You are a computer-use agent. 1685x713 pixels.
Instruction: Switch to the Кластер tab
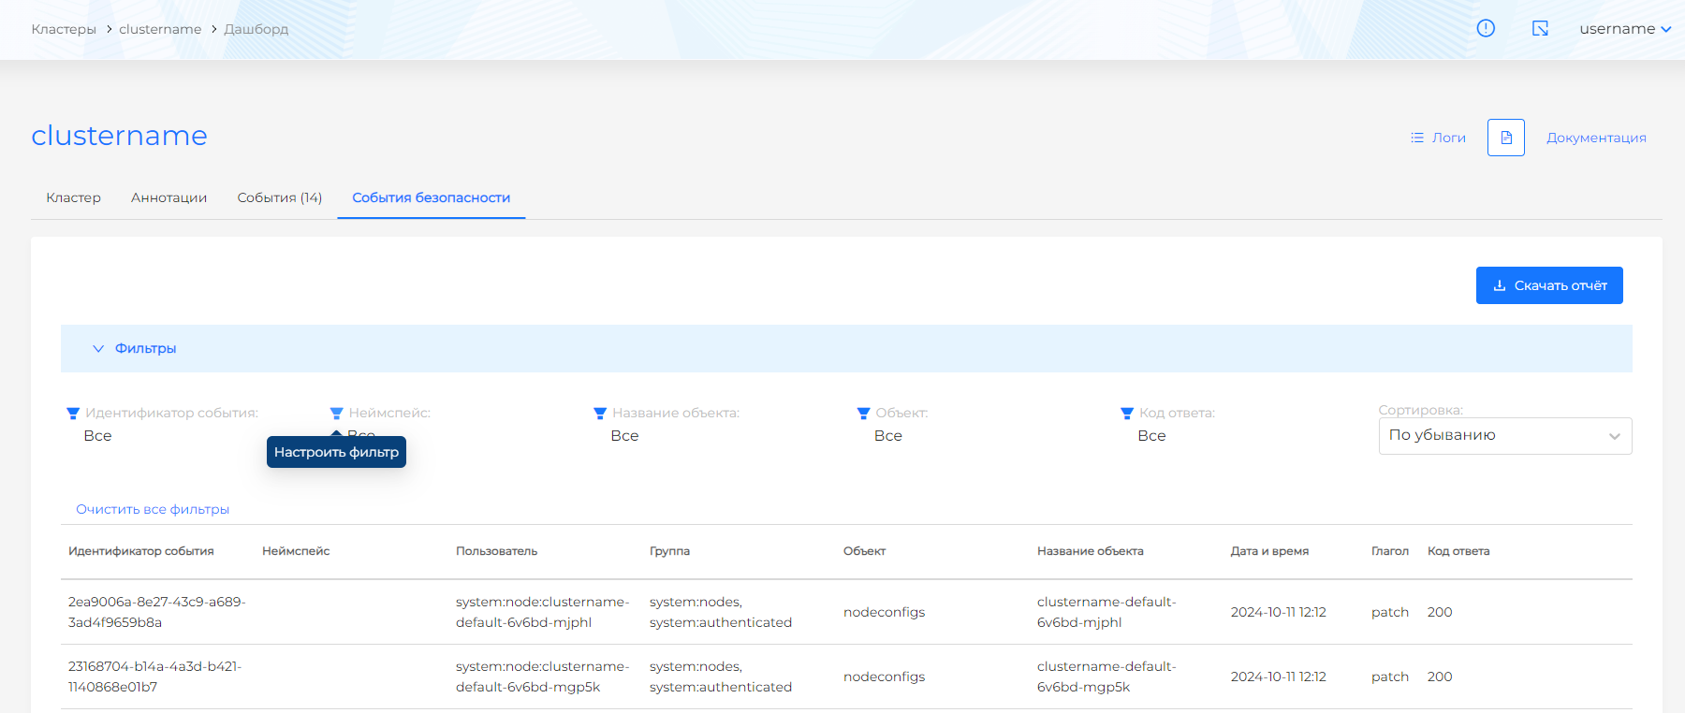(73, 197)
